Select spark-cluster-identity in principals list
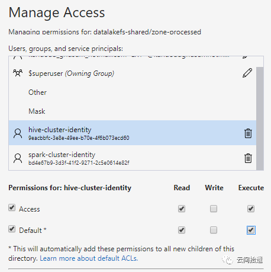Image resolution: width=271 pixels, height=272 pixels. click(133, 158)
